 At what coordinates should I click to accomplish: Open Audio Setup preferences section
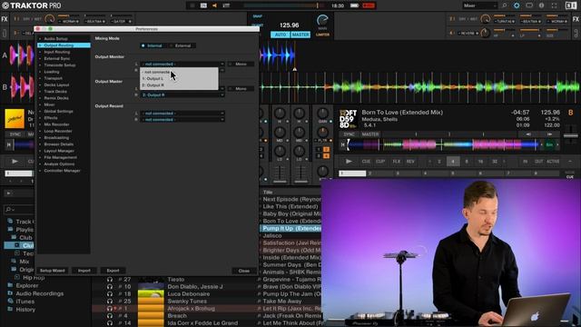55,38
